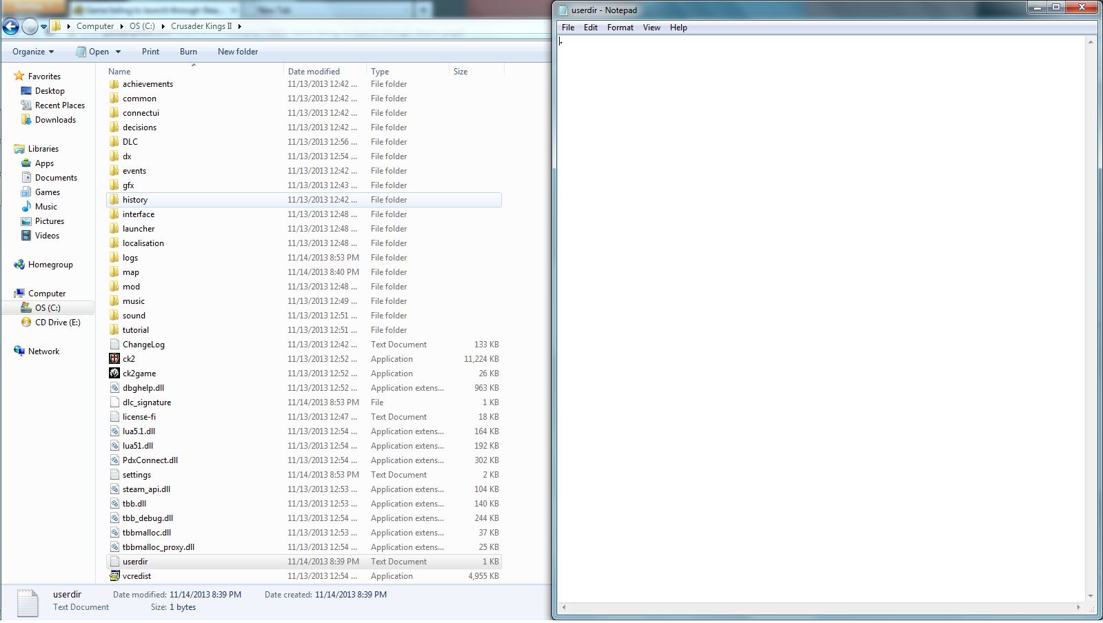Click the vcredist installer icon
This screenshot has height=623, width=1103.
tap(114, 575)
